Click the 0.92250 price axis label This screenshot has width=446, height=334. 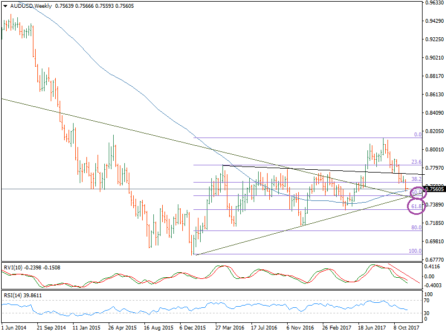point(435,40)
